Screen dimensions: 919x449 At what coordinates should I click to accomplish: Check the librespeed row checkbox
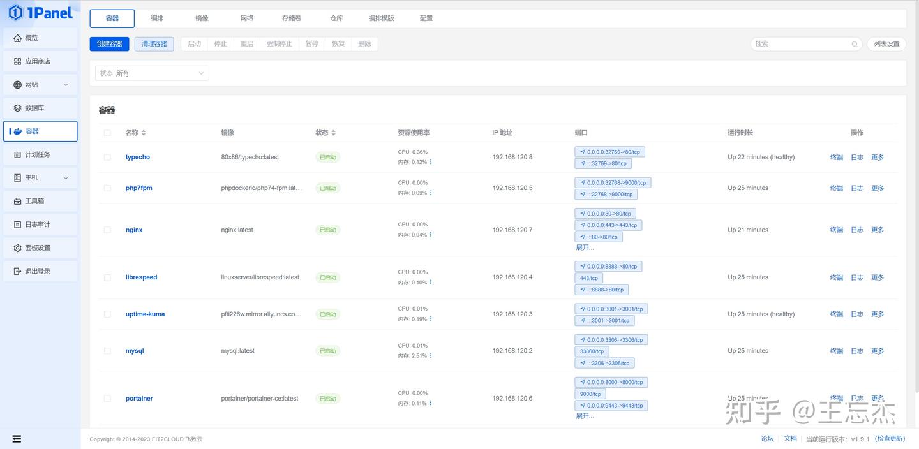(107, 277)
